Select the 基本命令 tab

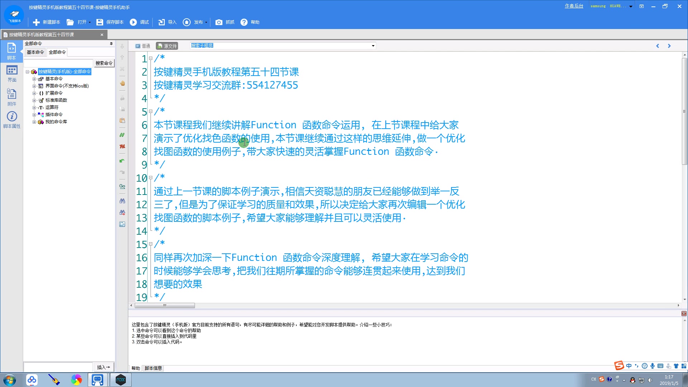click(35, 52)
